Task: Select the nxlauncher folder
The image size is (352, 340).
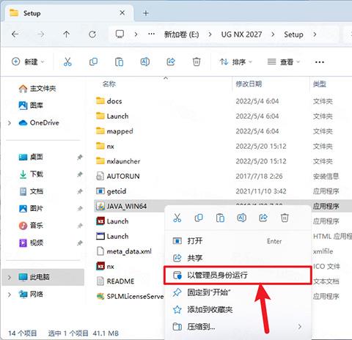Action: coord(118,161)
